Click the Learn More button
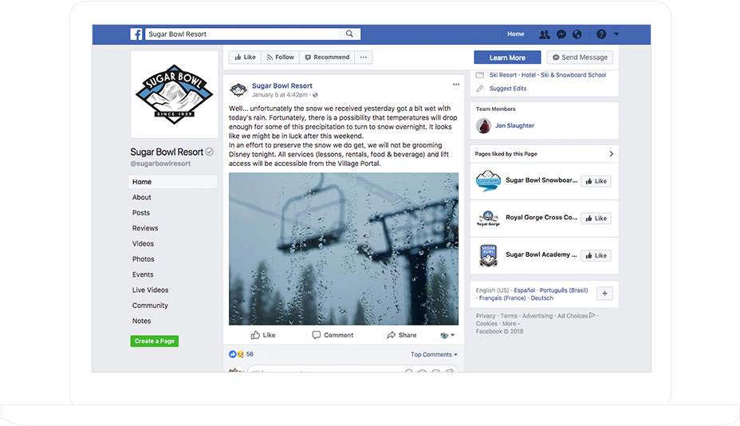This screenshot has height=426, width=740. (x=507, y=57)
